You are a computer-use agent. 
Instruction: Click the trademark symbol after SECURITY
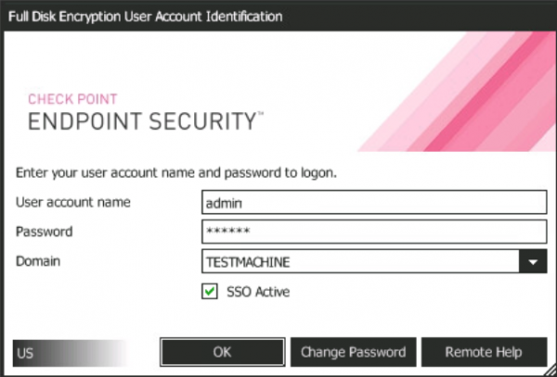[x=261, y=115]
